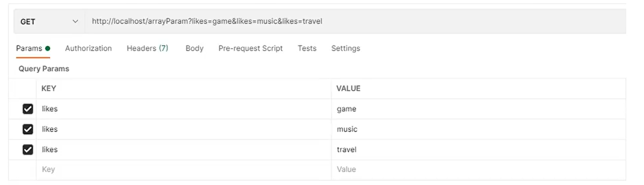Switch to the Body tab

pyautogui.click(x=194, y=48)
